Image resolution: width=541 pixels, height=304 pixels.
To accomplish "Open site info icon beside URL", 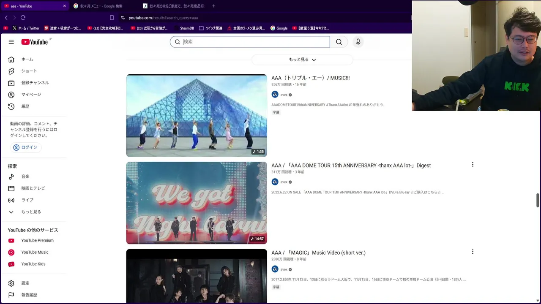I will point(123,18).
